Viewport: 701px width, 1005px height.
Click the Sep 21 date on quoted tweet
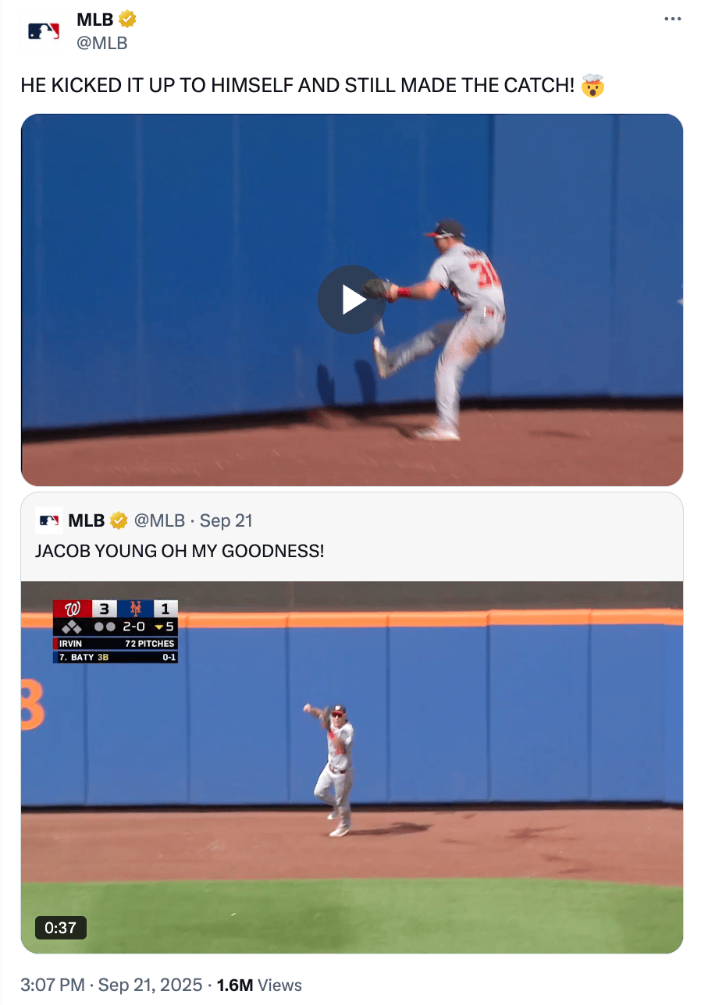point(226,520)
